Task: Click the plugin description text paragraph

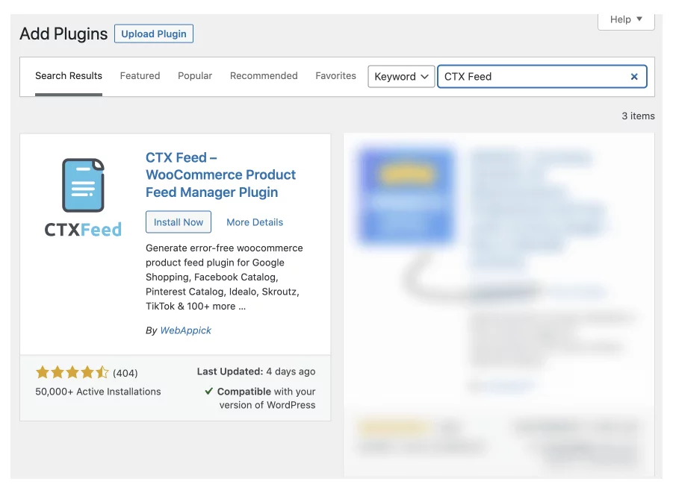Action: [x=224, y=277]
